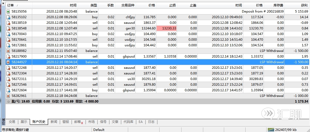Image resolution: width=310 pixels, height=132 pixels.
Task: Click the Default profile in status bar
Action: coord(99,130)
